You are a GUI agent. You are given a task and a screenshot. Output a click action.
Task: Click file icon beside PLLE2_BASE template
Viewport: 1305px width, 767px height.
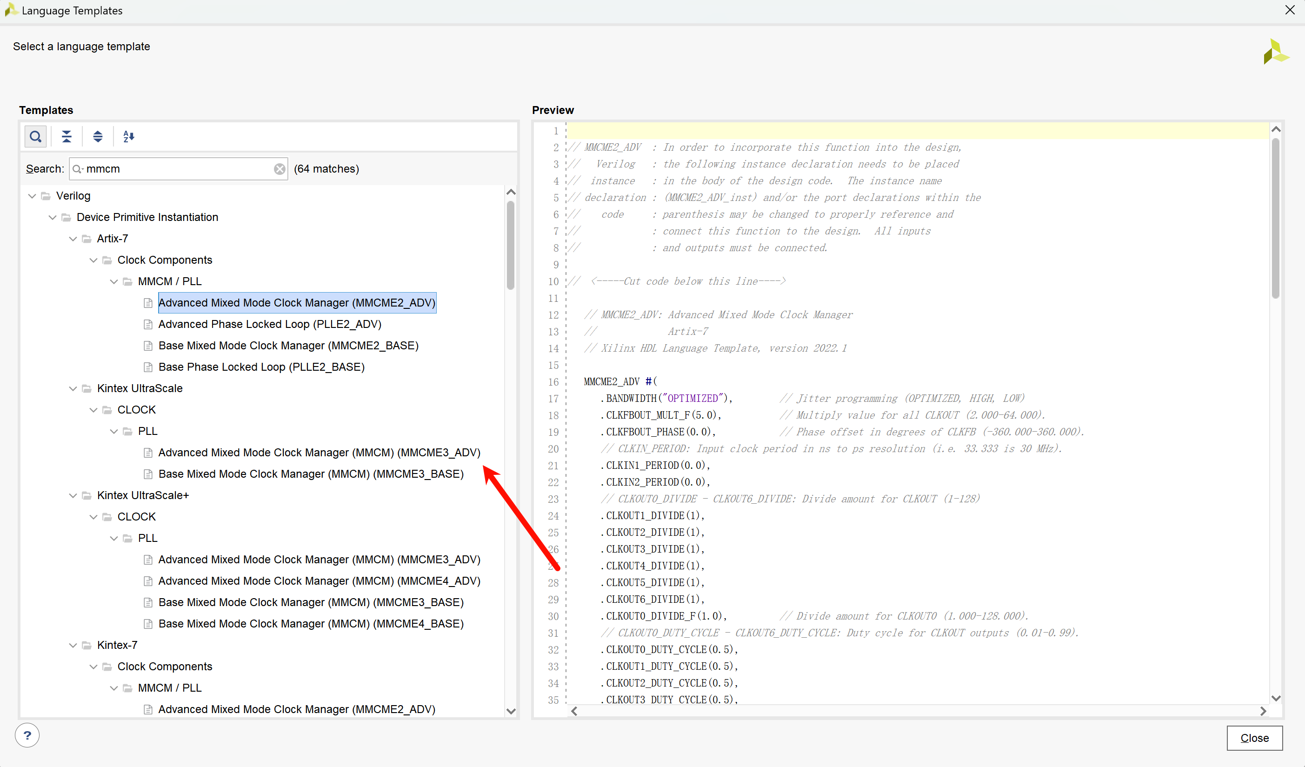click(148, 367)
